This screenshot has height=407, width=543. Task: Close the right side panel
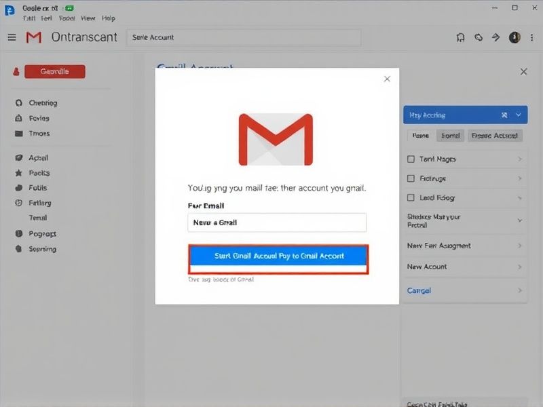coord(523,72)
